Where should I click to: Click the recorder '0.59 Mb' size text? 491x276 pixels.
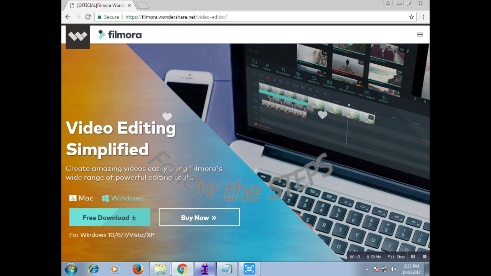click(x=374, y=257)
